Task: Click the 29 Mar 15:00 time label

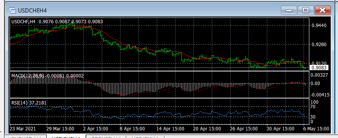Action: [x=60, y=128]
